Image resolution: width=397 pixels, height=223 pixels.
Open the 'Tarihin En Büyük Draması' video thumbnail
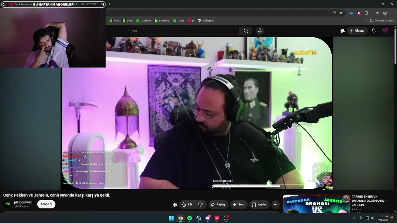(317, 204)
